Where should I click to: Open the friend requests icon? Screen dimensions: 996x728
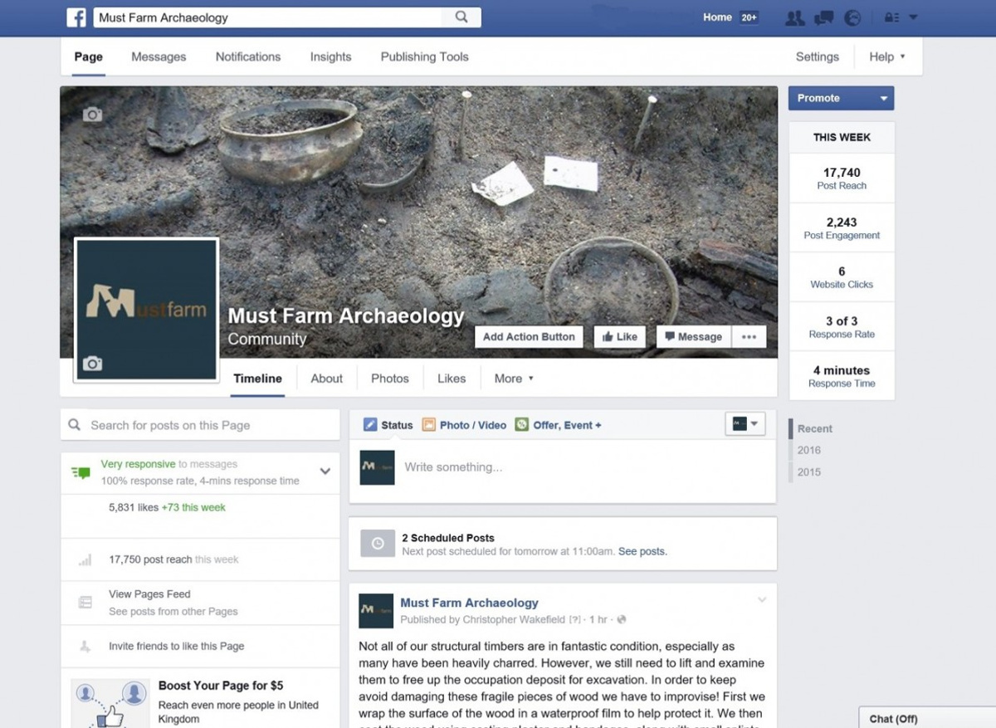pyautogui.click(x=794, y=17)
